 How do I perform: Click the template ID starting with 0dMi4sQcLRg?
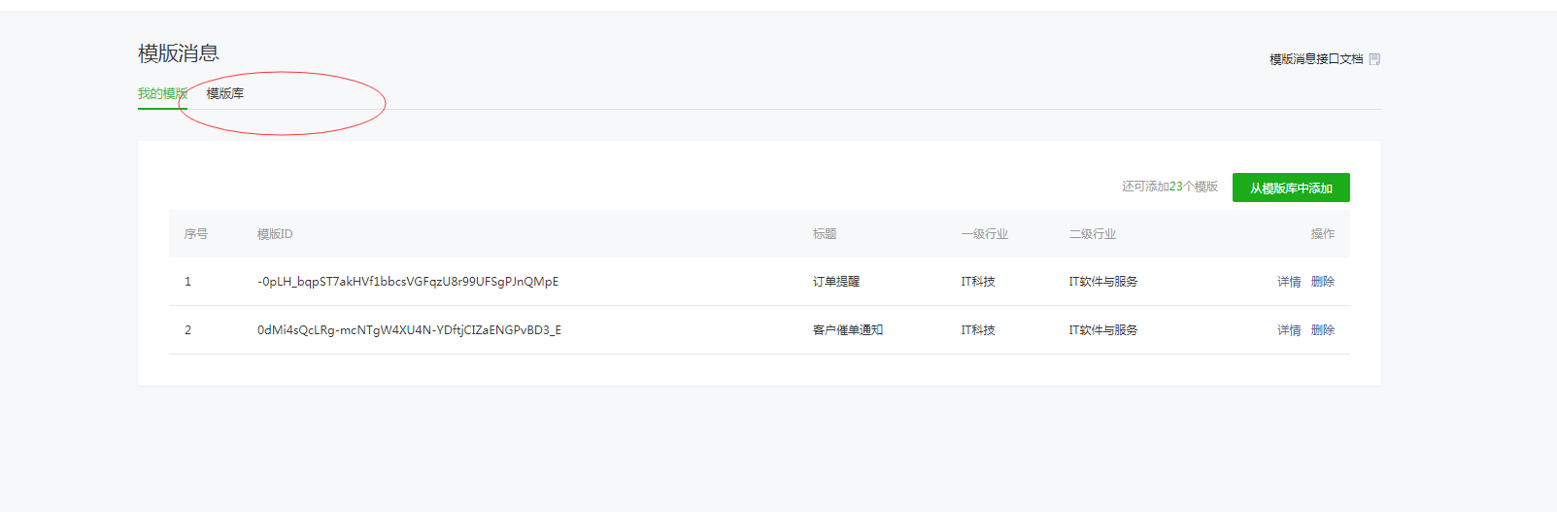click(x=409, y=330)
